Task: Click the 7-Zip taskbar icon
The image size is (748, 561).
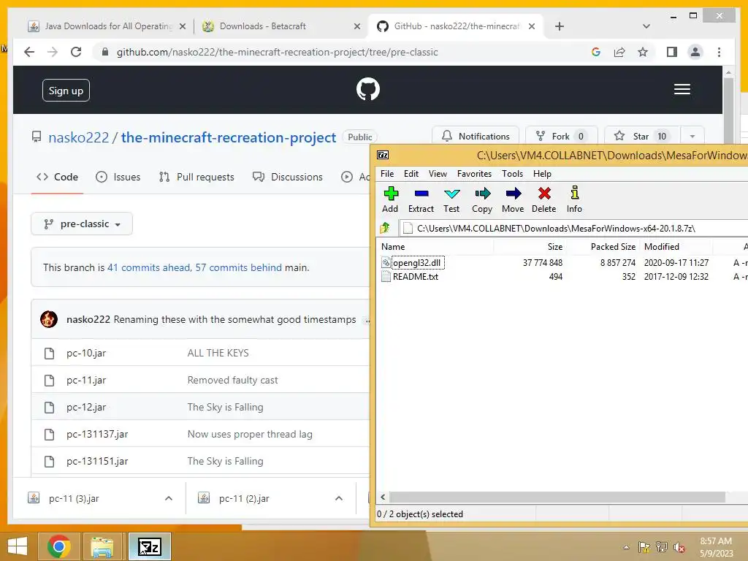Action: pos(150,546)
